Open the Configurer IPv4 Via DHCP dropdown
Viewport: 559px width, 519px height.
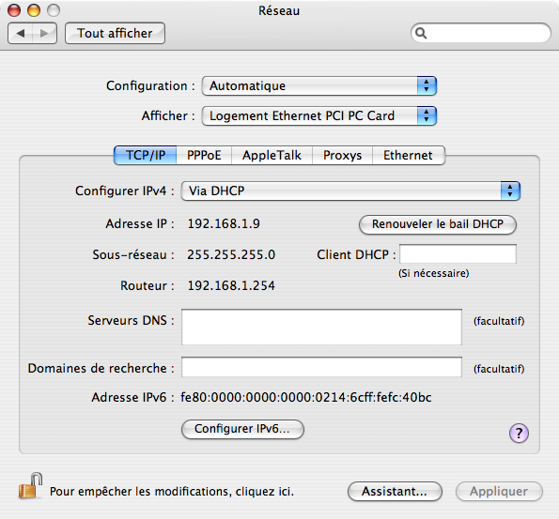click(350, 191)
